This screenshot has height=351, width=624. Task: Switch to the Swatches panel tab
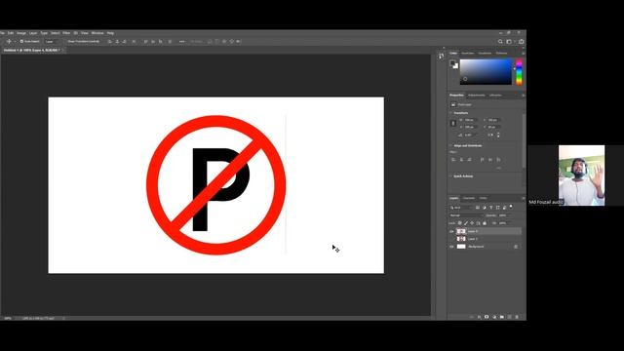468,53
